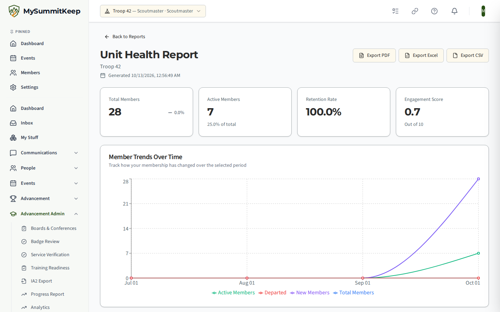Image resolution: width=500 pixels, height=312 pixels.
Task: Open Analytics in sidebar
Action: click(x=50, y=307)
